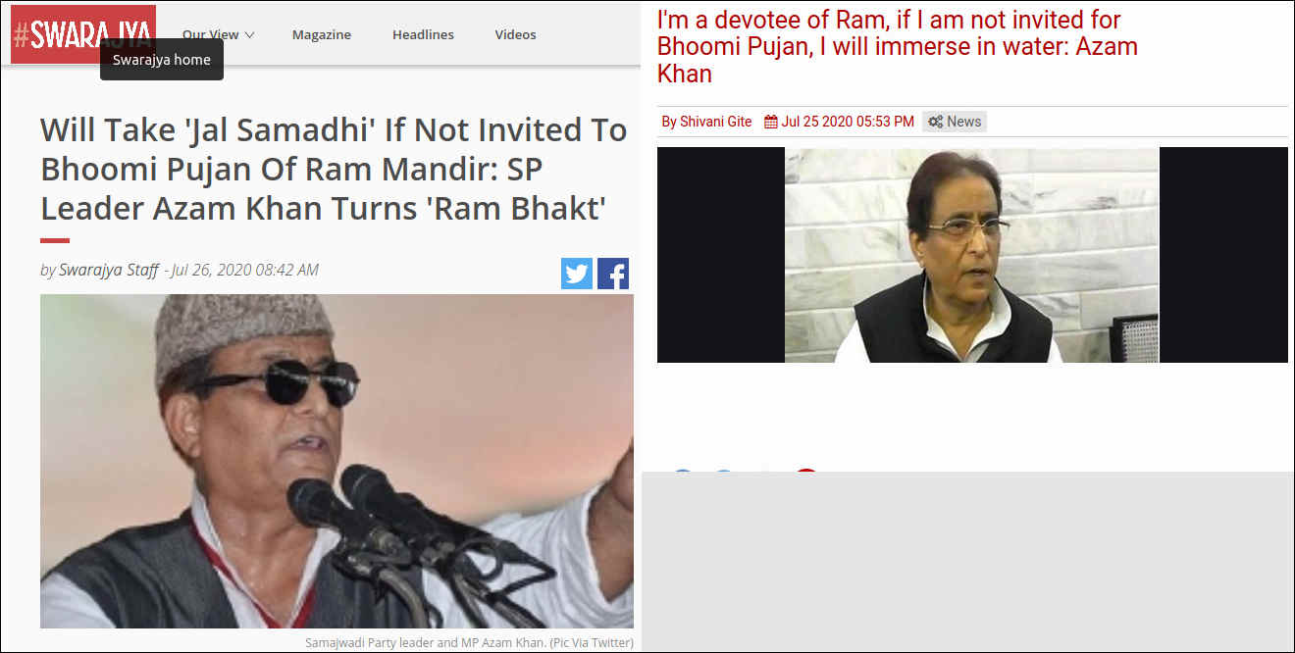Screen dimensions: 1295x653
Task: Open the Magazine menu item
Action: 321,34
